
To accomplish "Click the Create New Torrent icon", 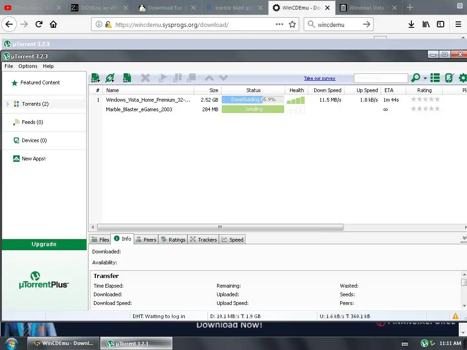I will 127,78.
